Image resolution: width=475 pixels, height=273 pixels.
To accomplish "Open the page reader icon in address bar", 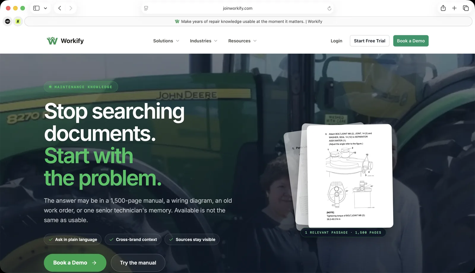I will pyautogui.click(x=146, y=8).
